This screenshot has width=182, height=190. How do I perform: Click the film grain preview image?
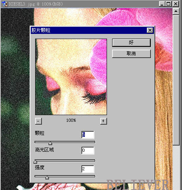click(71, 77)
